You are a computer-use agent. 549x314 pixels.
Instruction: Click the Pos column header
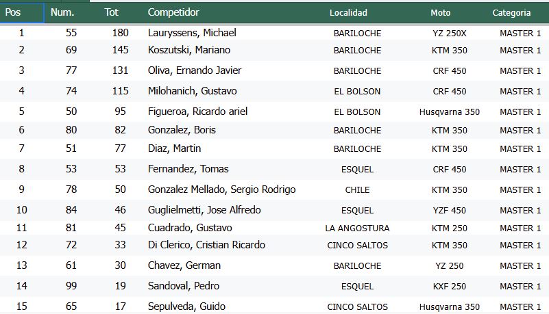13,12
